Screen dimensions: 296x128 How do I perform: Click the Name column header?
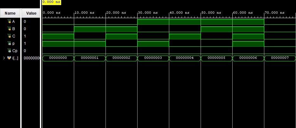10,13
